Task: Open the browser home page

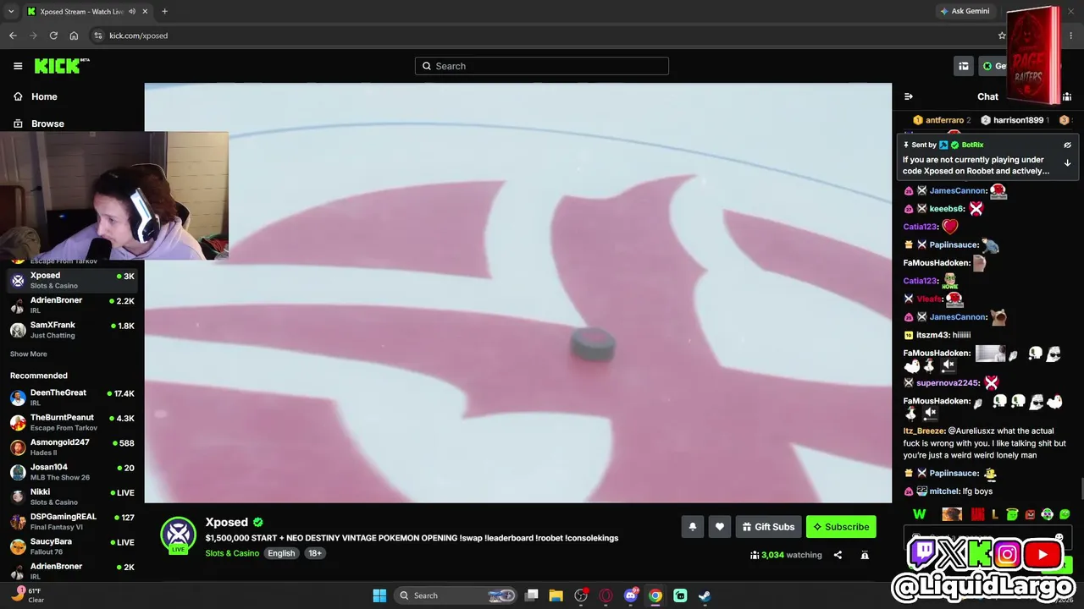Action: coord(74,36)
